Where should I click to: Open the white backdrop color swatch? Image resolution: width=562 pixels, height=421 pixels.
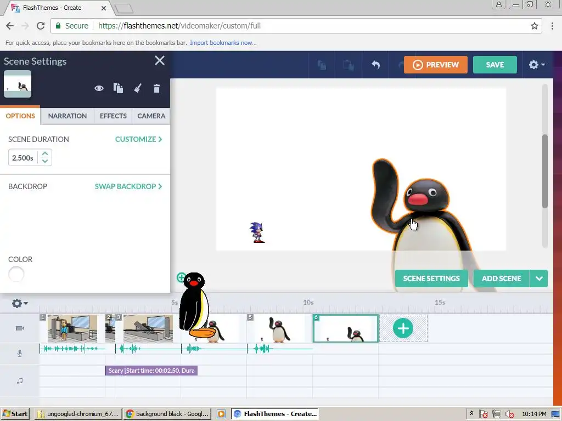(16, 274)
